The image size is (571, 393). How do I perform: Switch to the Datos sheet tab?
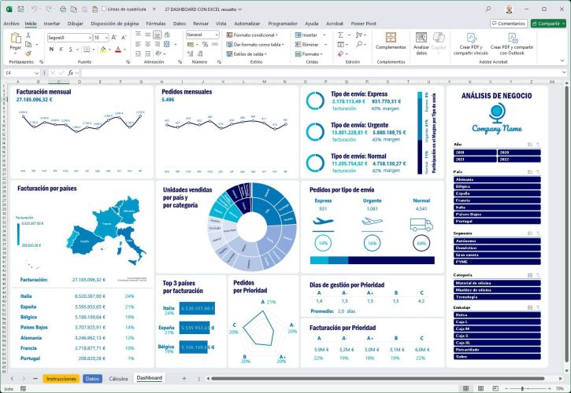tap(92, 379)
